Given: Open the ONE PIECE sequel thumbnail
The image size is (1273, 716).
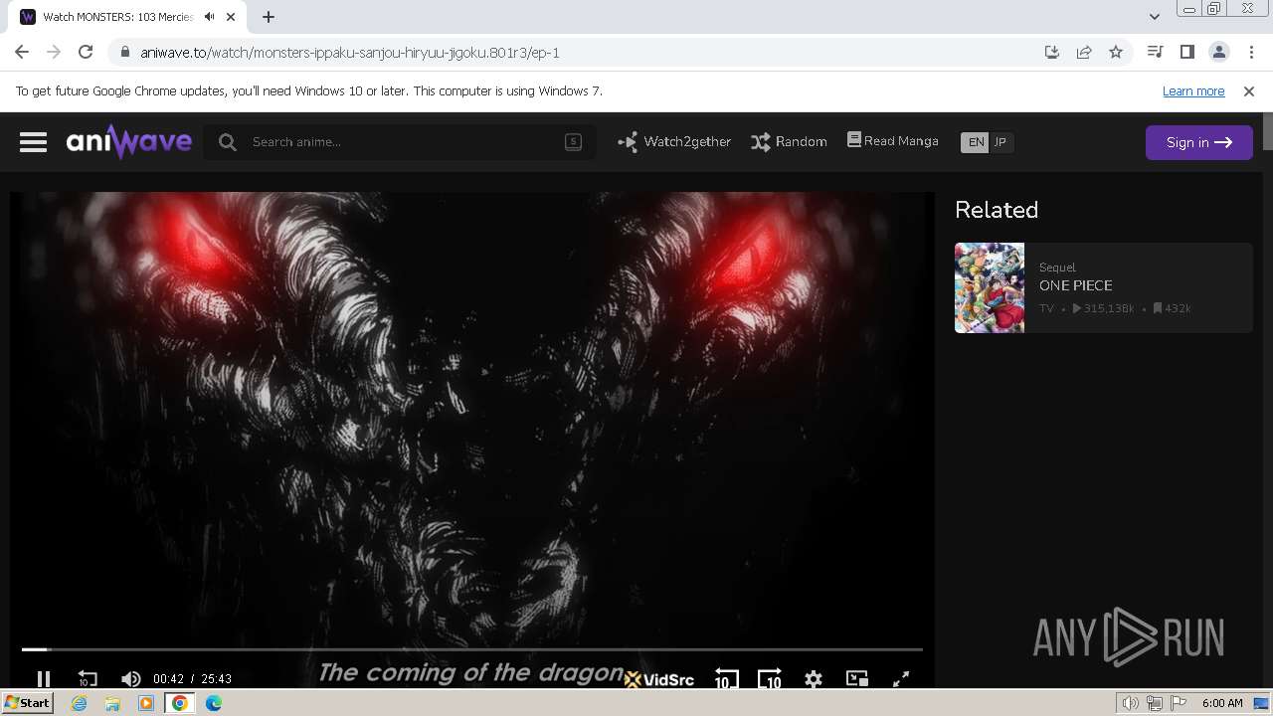Looking at the screenshot, I should pyautogui.click(x=990, y=287).
